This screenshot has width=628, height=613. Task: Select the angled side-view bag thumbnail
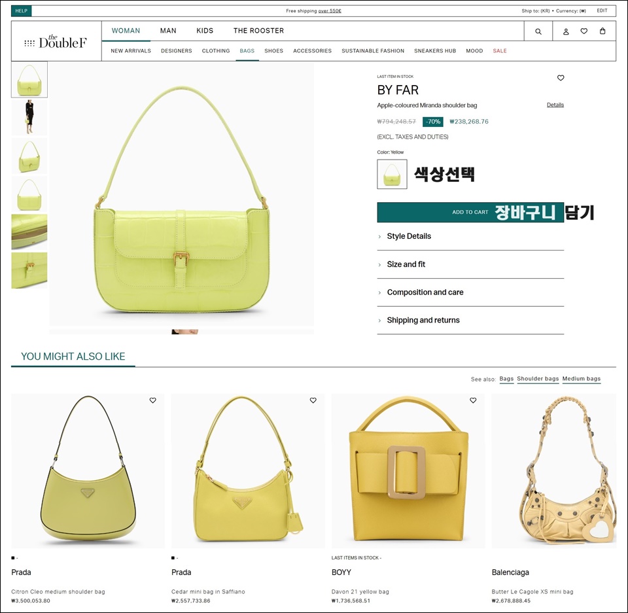pos(29,156)
